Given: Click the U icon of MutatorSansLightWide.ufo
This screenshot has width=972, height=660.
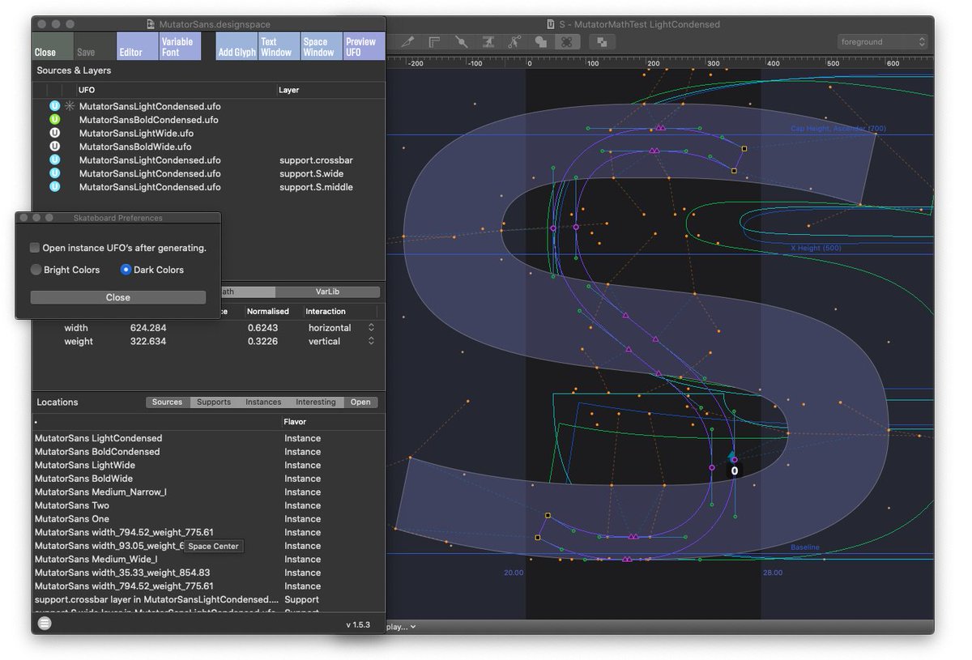Looking at the screenshot, I should [55, 133].
